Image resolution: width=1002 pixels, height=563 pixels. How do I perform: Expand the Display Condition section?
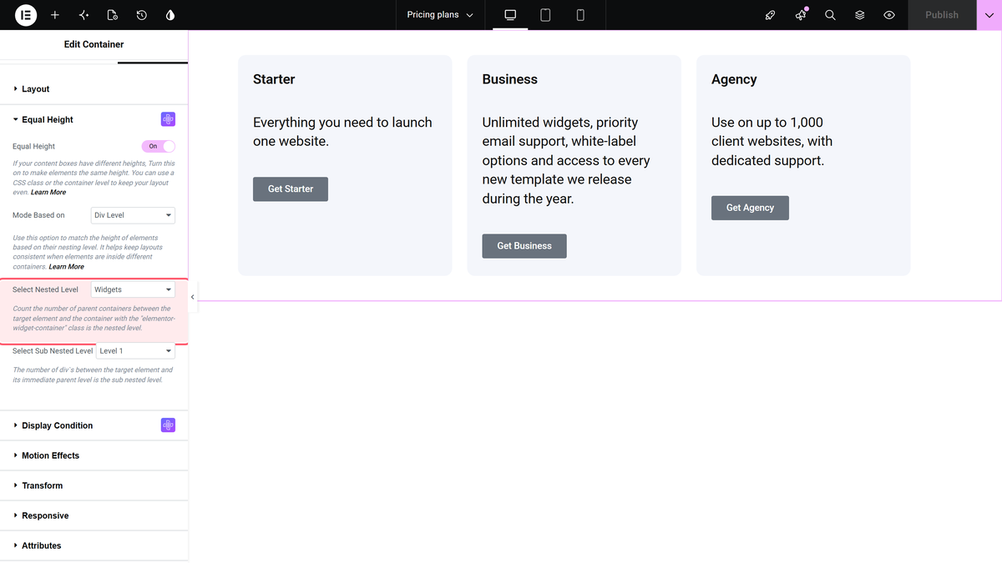(94, 425)
